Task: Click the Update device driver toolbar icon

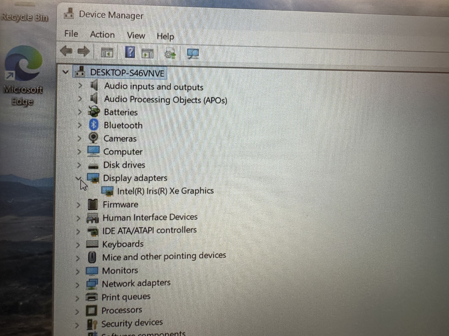Action: (170, 54)
